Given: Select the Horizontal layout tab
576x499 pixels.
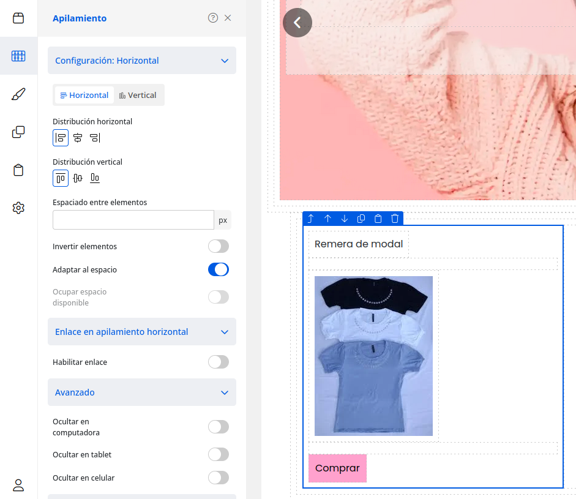Looking at the screenshot, I should click(84, 96).
